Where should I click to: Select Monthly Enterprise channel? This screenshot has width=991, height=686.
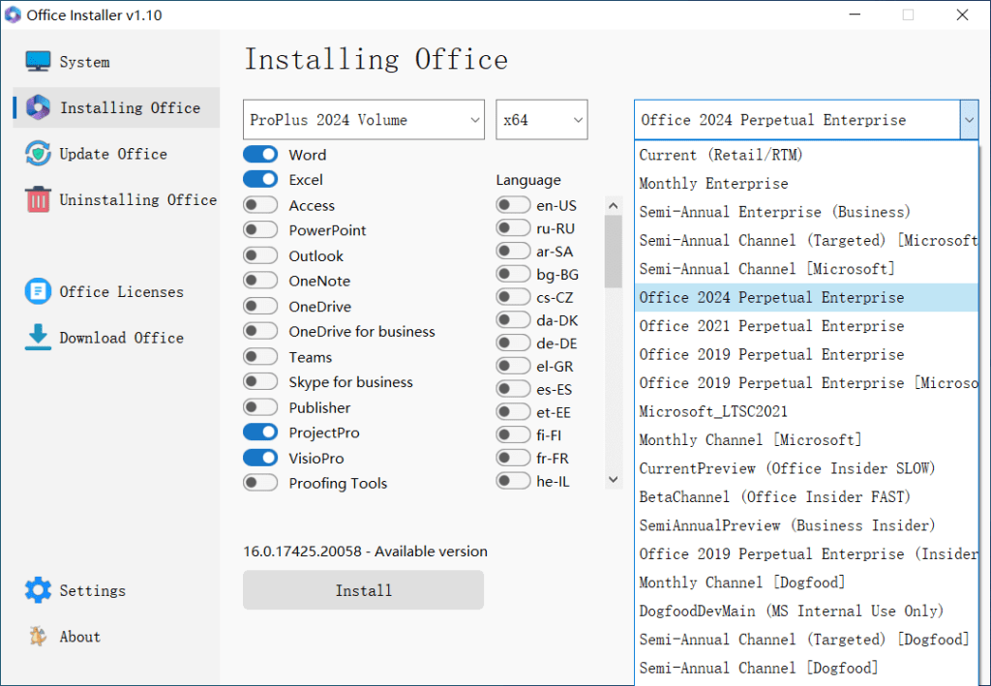[806, 183]
